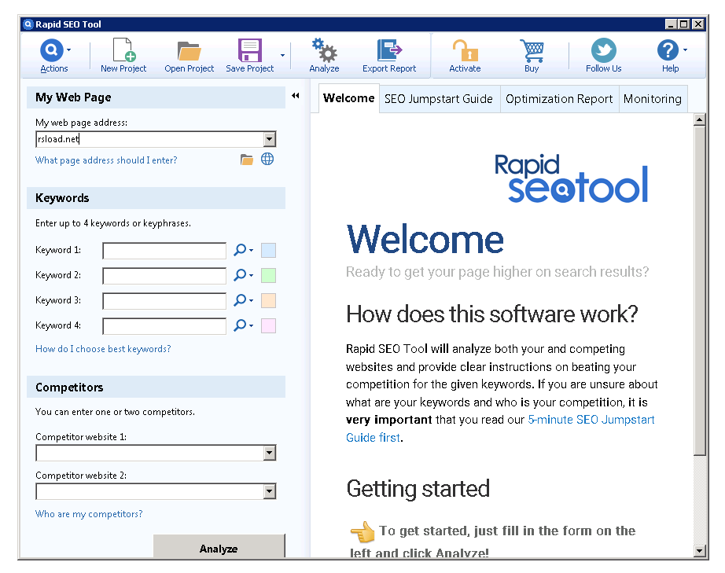Click the Analyze gear icon in toolbar
725x573 pixels.
(x=324, y=49)
